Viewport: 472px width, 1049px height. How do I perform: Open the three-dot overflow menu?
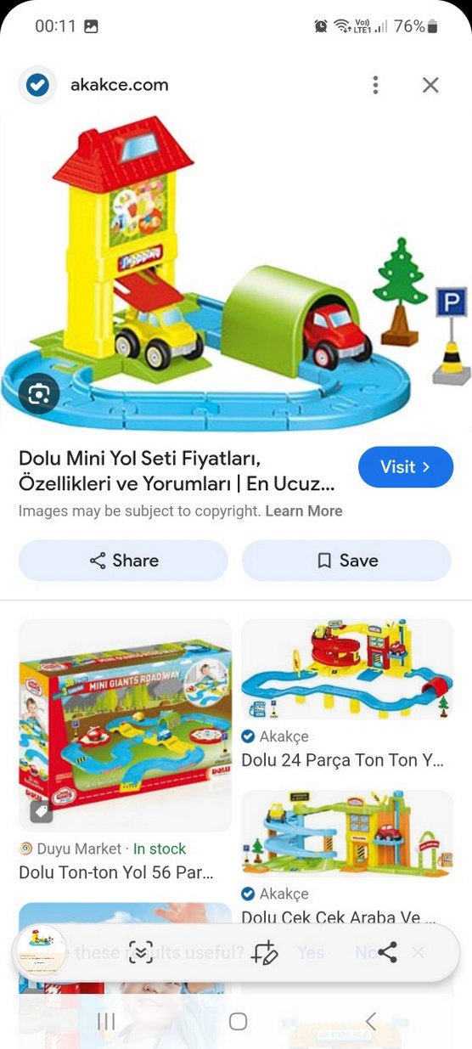375,85
